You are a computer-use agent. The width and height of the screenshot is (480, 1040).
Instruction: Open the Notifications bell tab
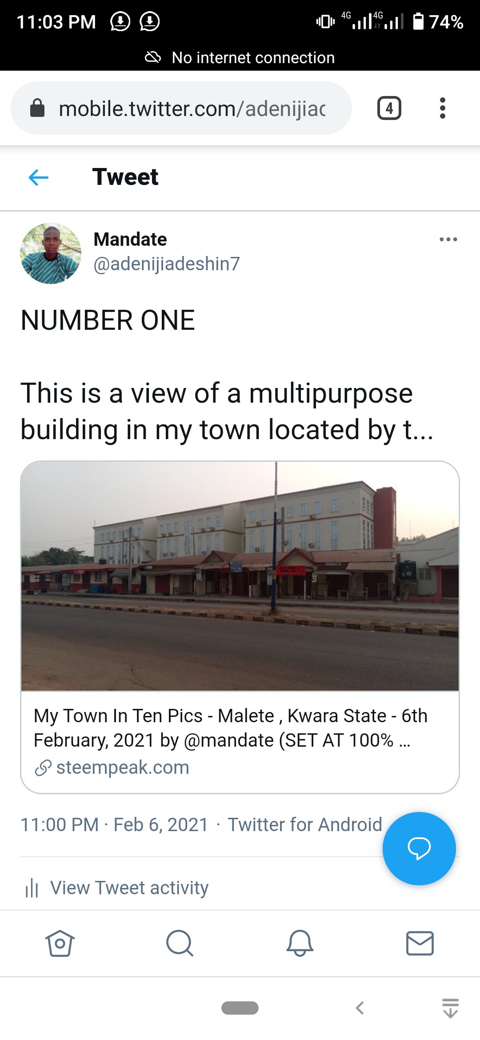(x=300, y=943)
